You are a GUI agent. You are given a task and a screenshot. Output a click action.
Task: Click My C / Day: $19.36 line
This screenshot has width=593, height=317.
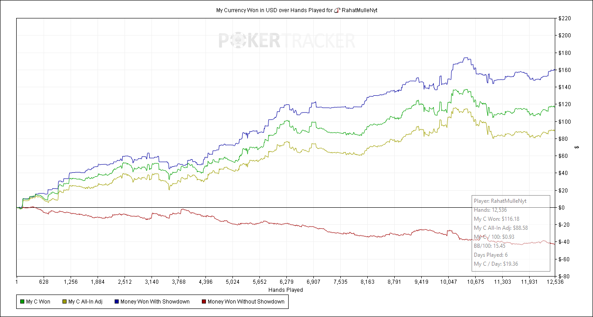496,264
